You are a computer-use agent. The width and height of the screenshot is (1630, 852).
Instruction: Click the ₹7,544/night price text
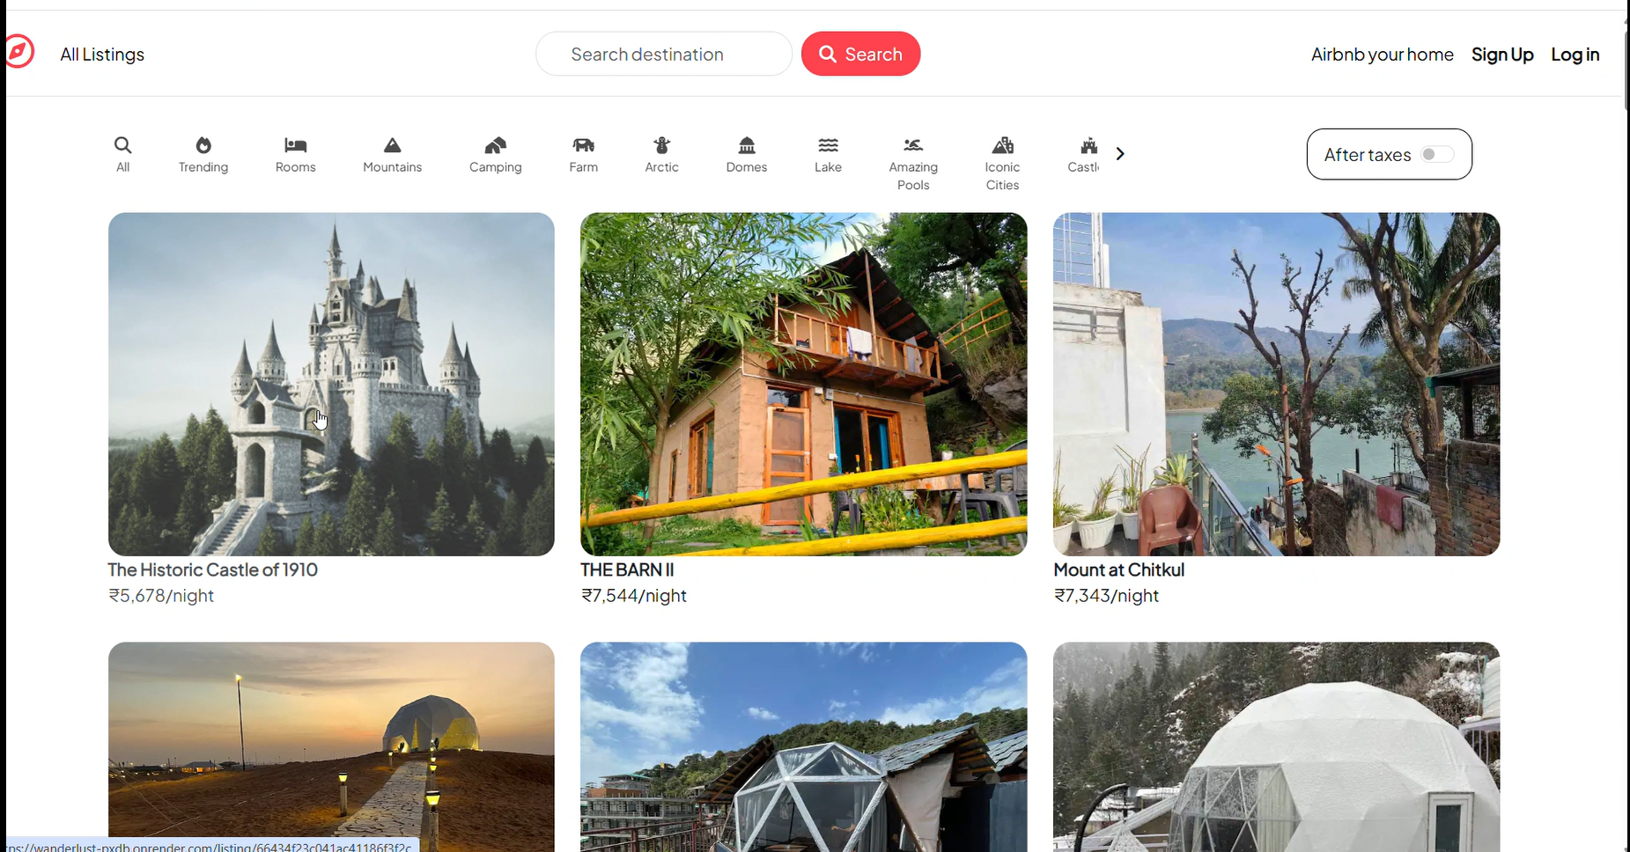coord(634,596)
